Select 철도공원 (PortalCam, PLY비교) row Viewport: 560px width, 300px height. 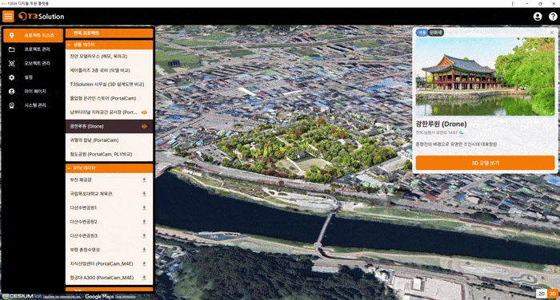click(110, 154)
